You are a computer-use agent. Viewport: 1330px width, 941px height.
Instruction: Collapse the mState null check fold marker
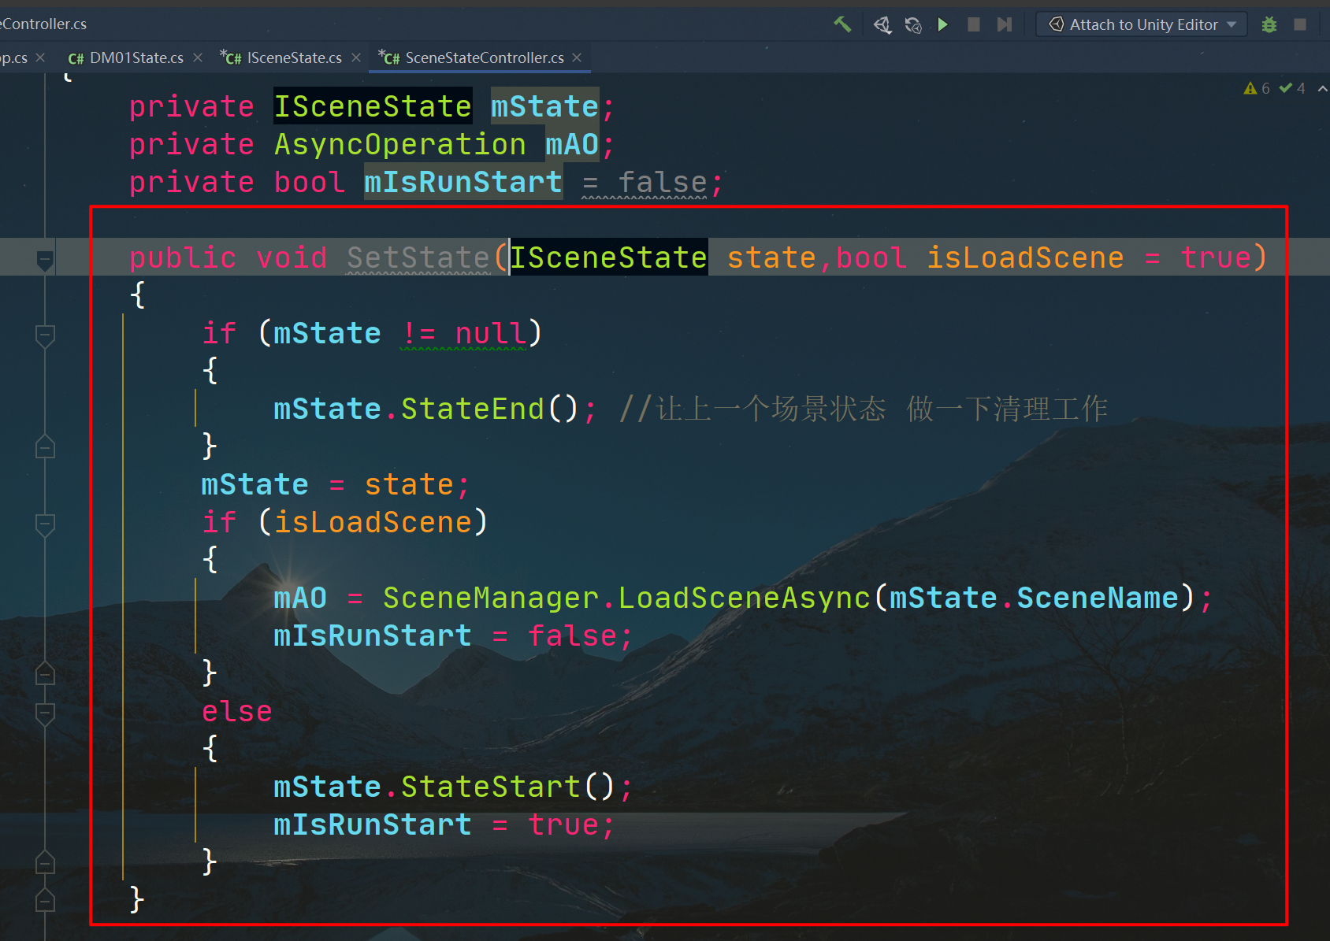point(45,335)
